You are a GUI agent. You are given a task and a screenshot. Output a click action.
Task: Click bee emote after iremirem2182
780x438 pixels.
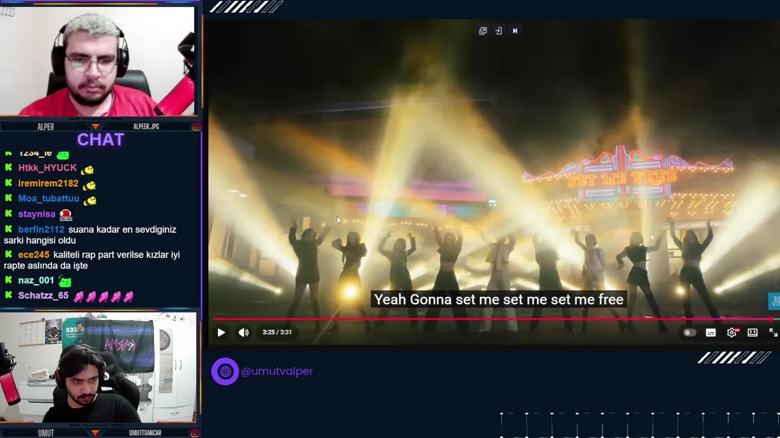(89, 184)
